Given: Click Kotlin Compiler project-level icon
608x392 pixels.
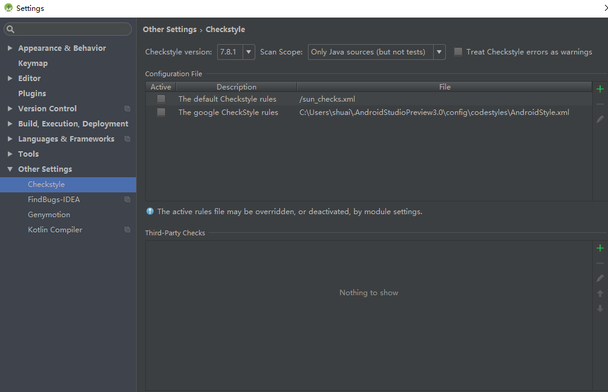Looking at the screenshot, I should click(x=127, y=229).
